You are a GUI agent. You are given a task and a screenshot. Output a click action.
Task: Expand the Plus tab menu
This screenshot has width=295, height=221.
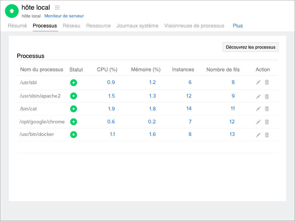pos(237,26)
